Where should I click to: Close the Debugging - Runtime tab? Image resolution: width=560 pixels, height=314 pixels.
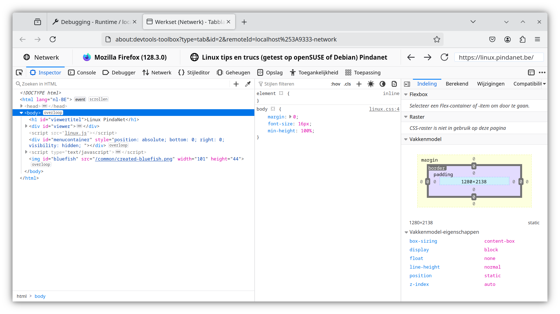tap(135, 22)
